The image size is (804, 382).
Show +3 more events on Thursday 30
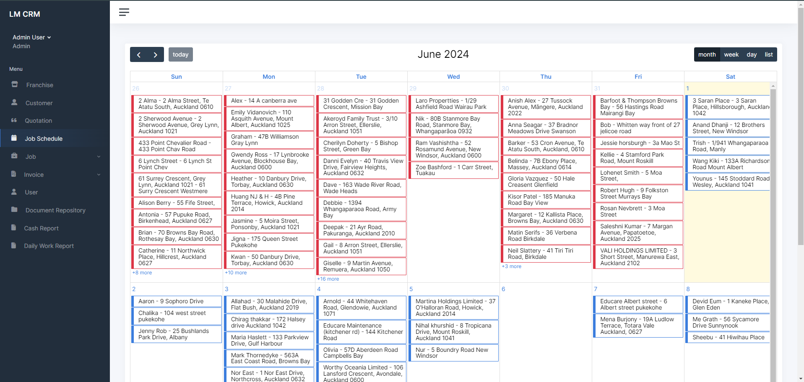(512, 266)
